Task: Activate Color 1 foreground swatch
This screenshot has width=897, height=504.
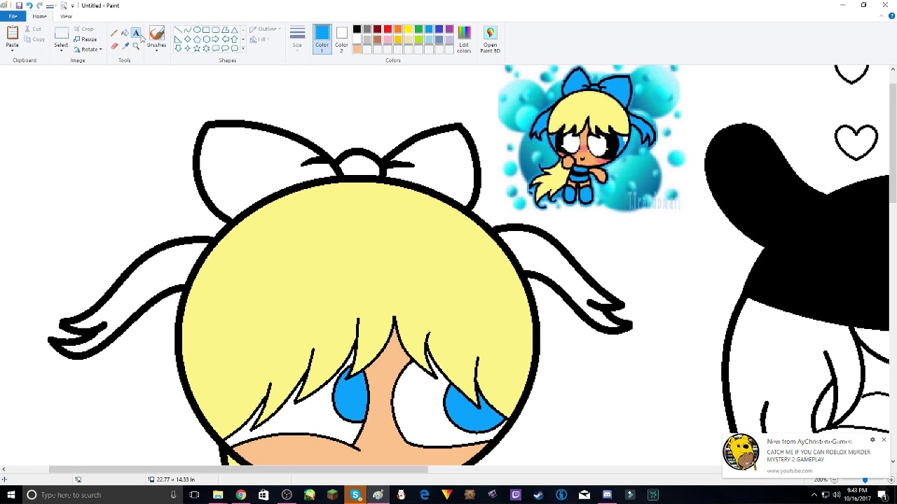Action: point(322,39)
